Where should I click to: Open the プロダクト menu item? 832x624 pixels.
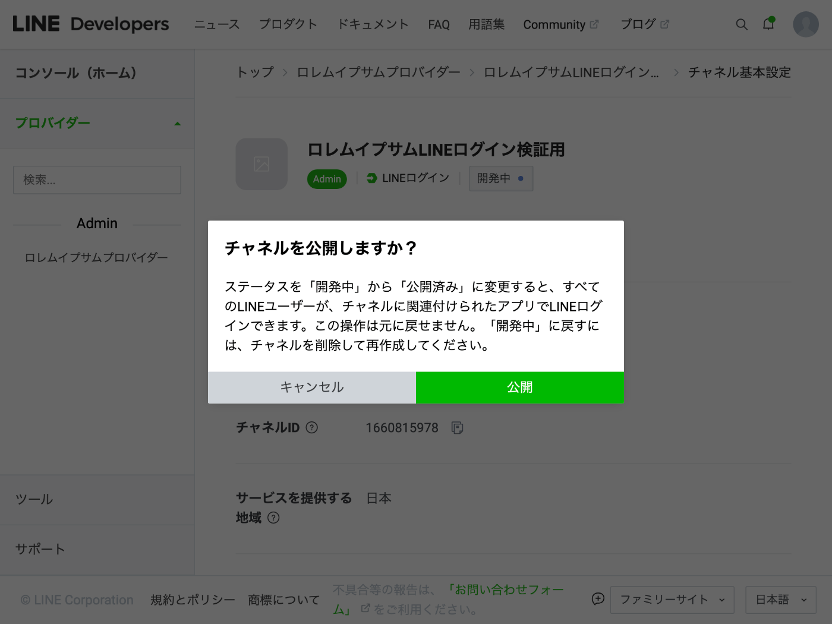[288, 24]
